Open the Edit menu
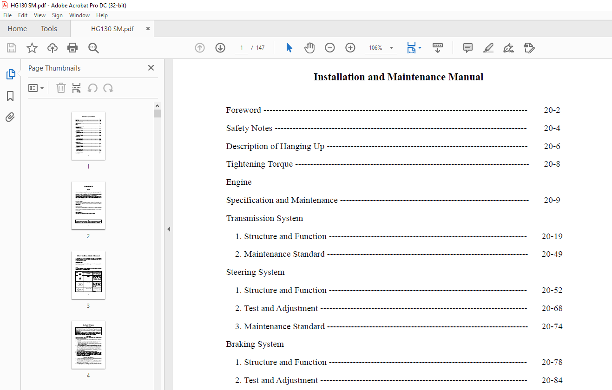 click(23, 15)
